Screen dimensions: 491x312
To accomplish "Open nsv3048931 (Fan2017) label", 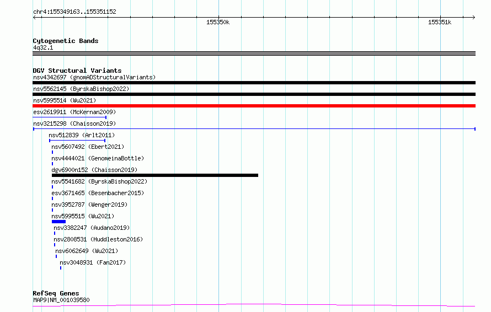I will tap(93, 262).
